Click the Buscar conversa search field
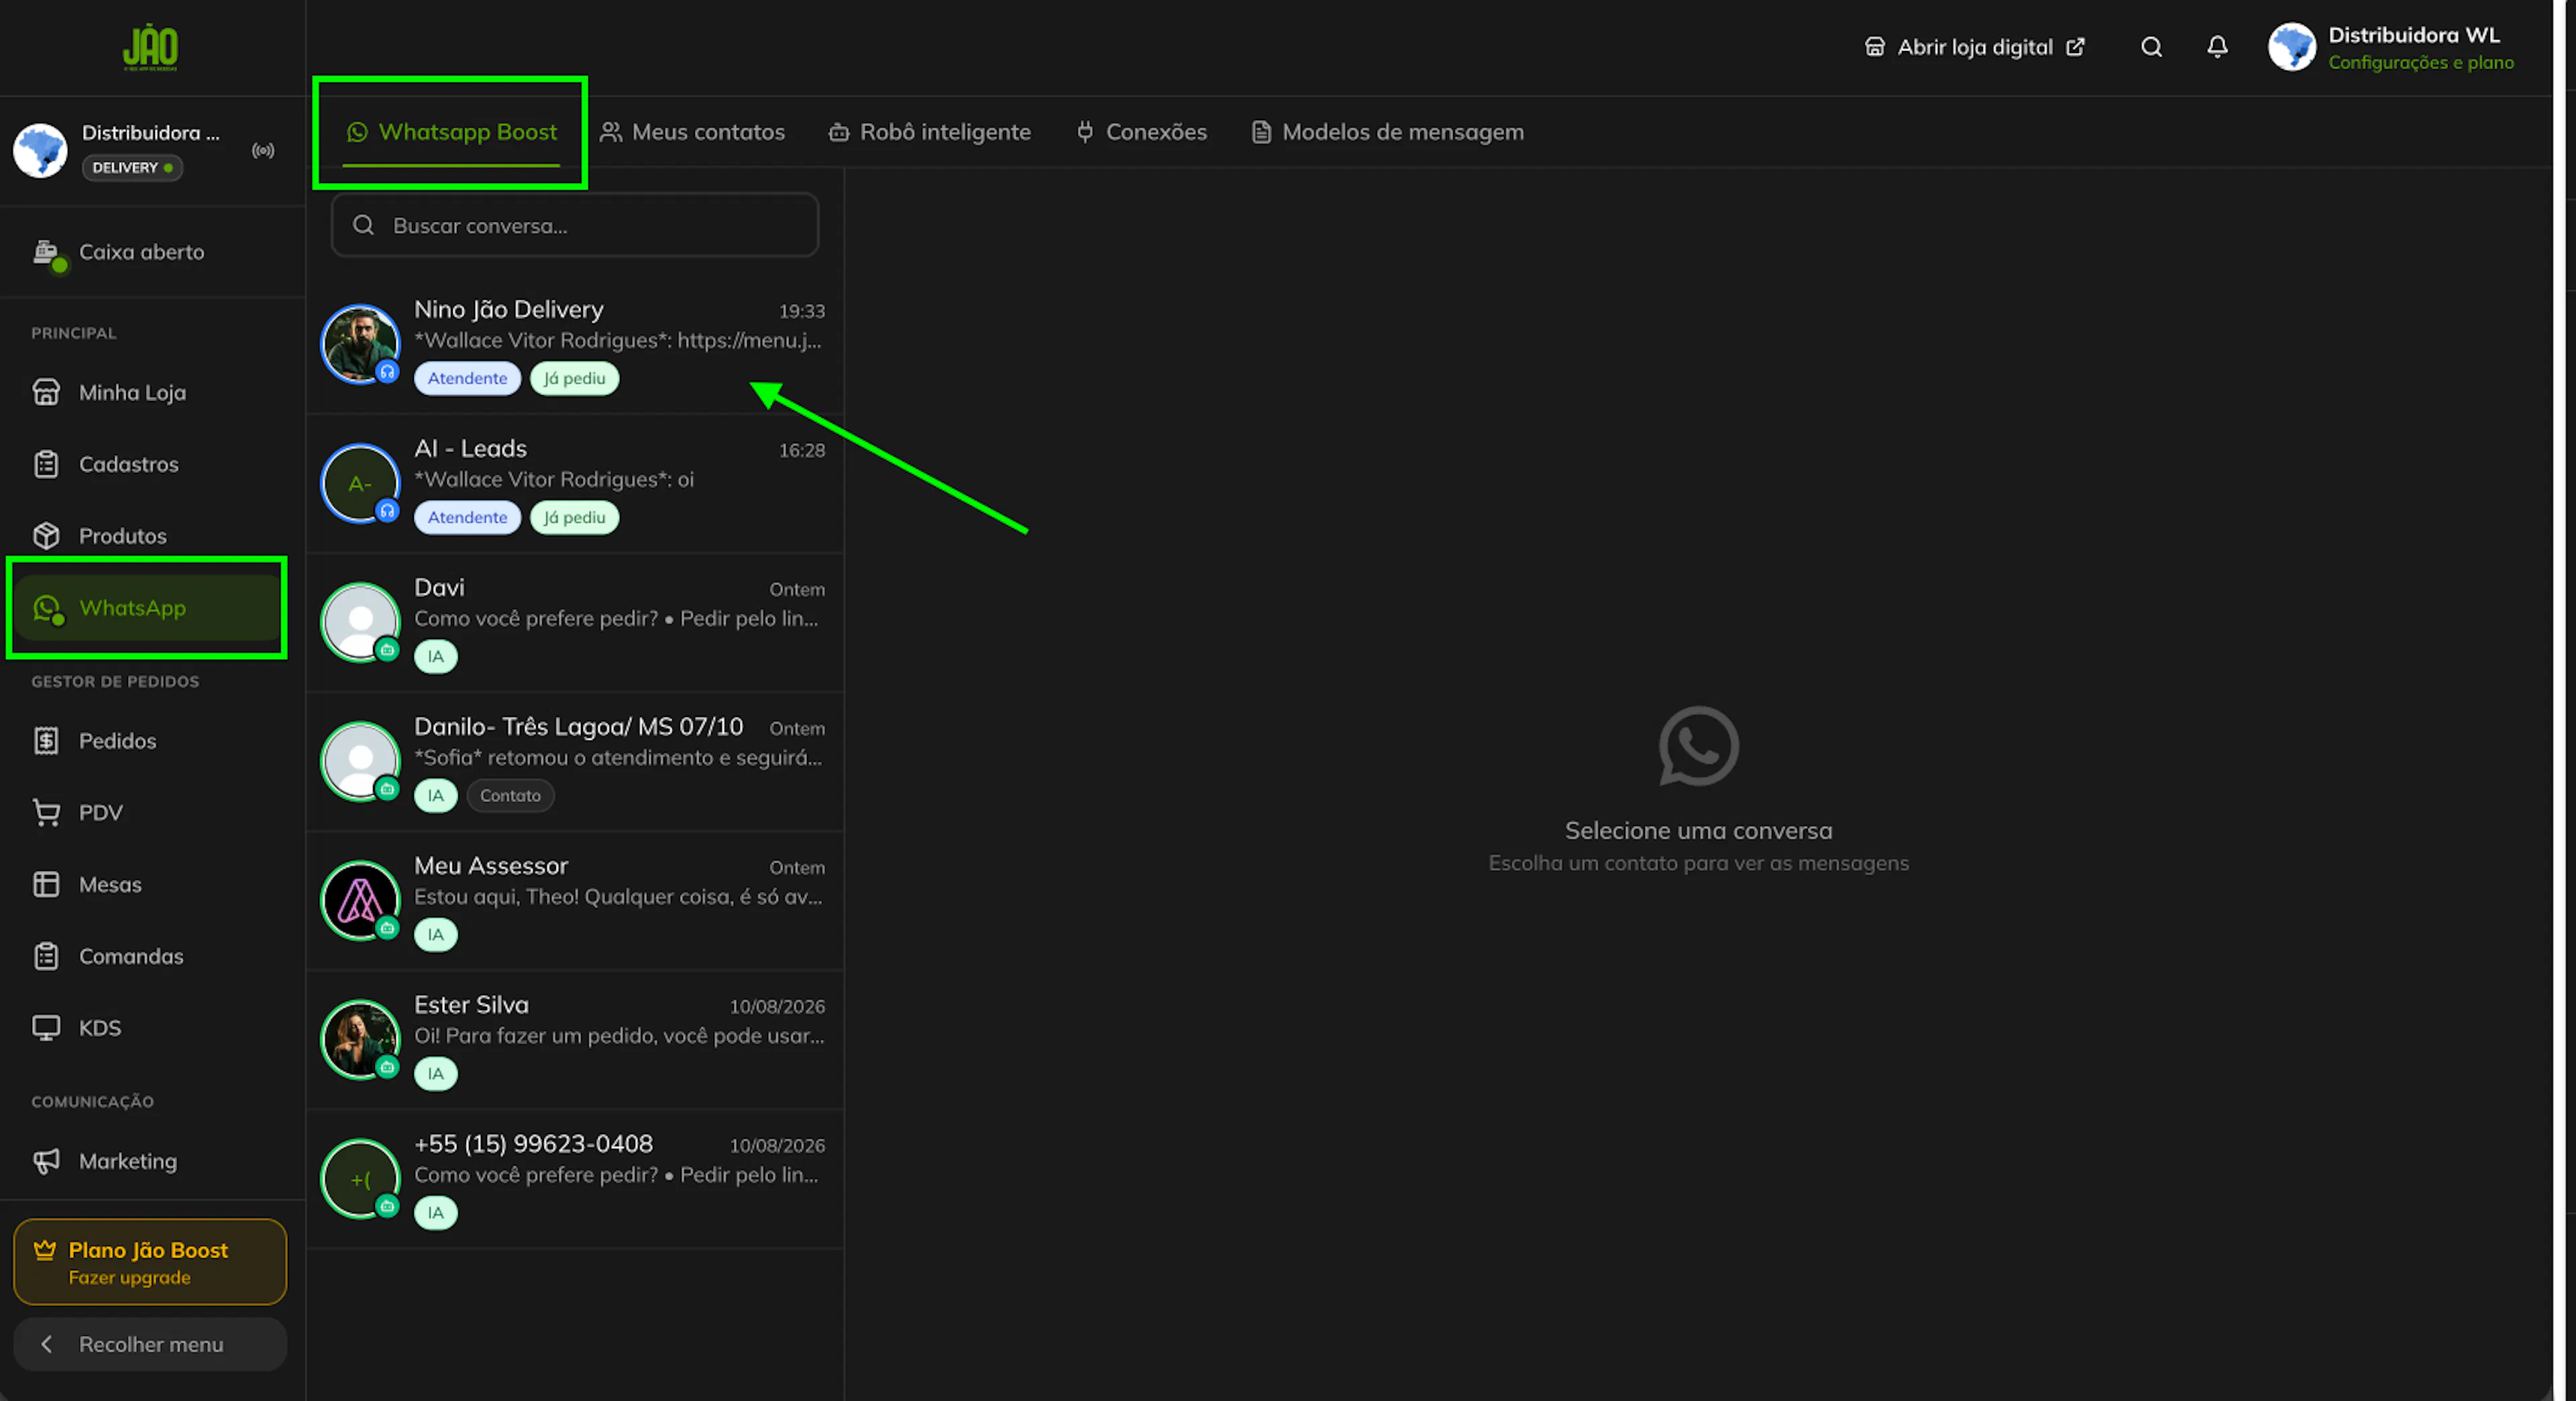The width and height of the screenshot is (2576, 1401). tap(575, 225)
